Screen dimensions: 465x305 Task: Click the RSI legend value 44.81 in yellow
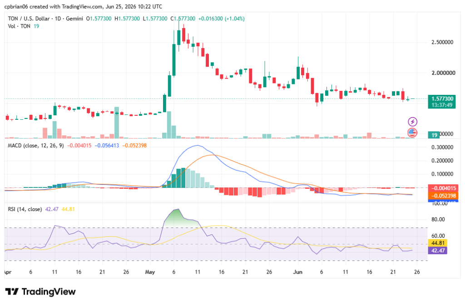click(x=68, y=209)
